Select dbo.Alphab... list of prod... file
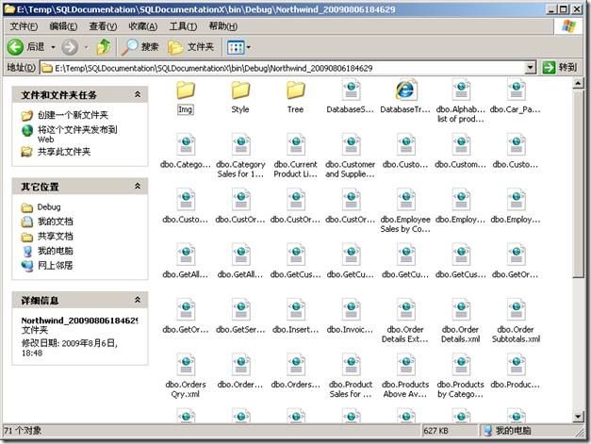Viewport: 591px width, 444px height. coord(461,101)
